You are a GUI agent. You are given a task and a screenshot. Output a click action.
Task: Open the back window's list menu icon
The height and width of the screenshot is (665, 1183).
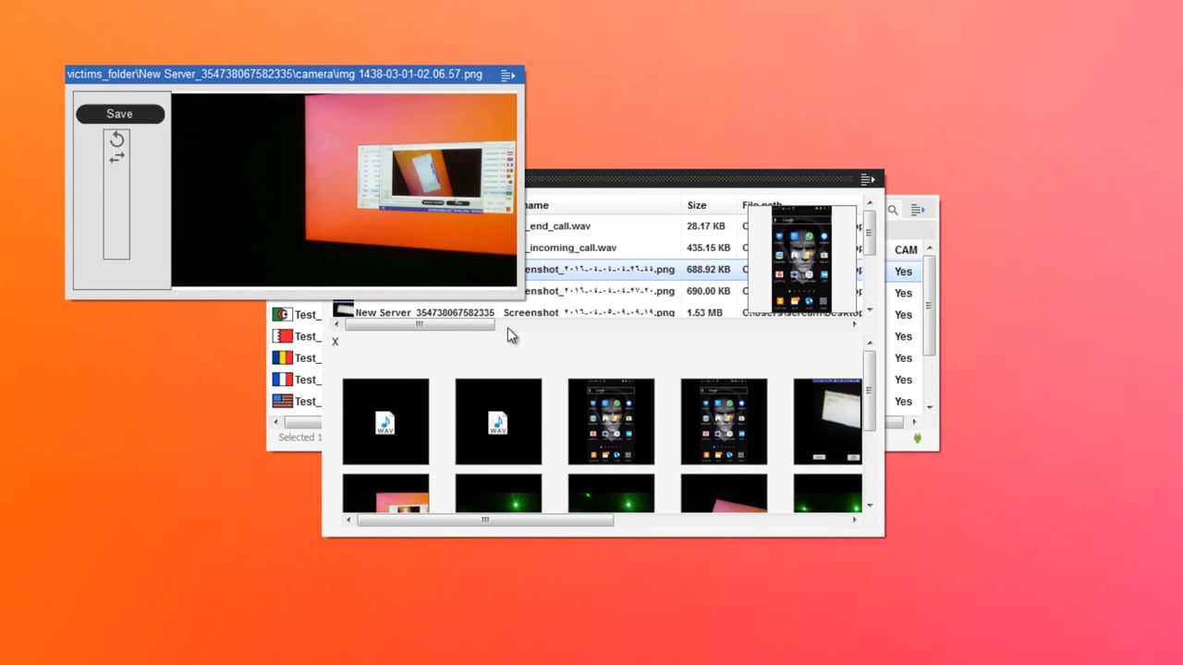[917, 211]
